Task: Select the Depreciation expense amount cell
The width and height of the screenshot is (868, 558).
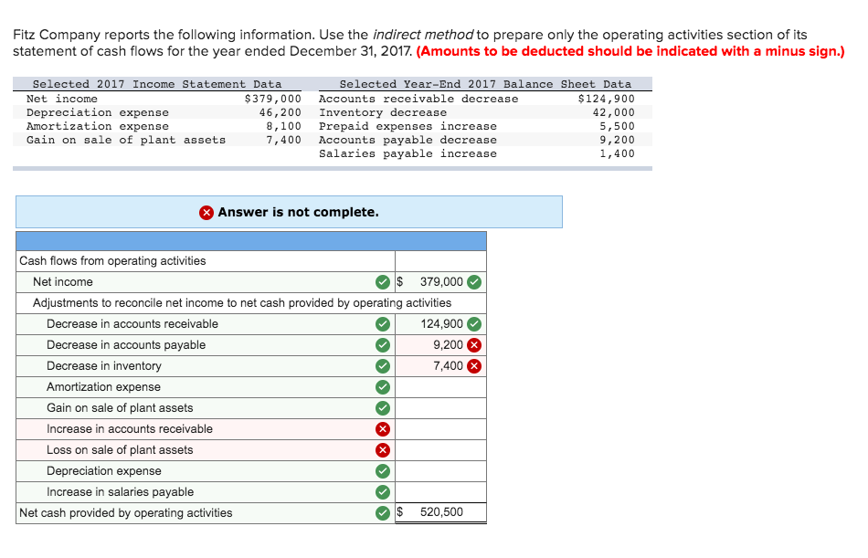Action: (439, 470)
